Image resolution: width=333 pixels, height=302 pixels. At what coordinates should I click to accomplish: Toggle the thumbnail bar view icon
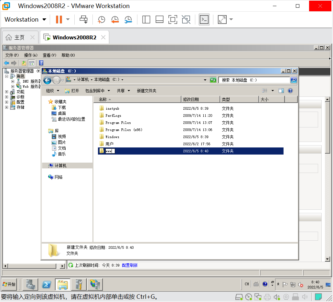tap(159, 19)
